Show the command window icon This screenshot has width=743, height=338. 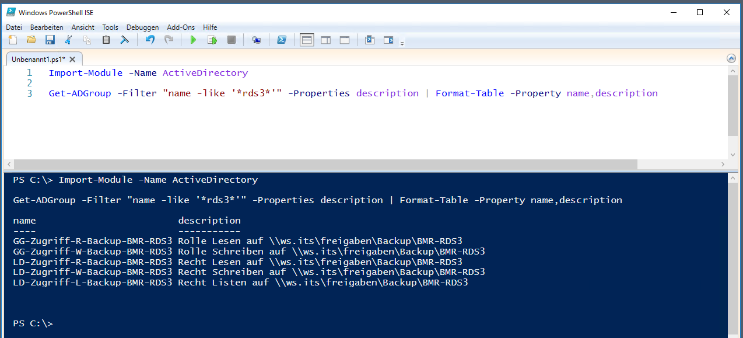[x=369, y=40]
